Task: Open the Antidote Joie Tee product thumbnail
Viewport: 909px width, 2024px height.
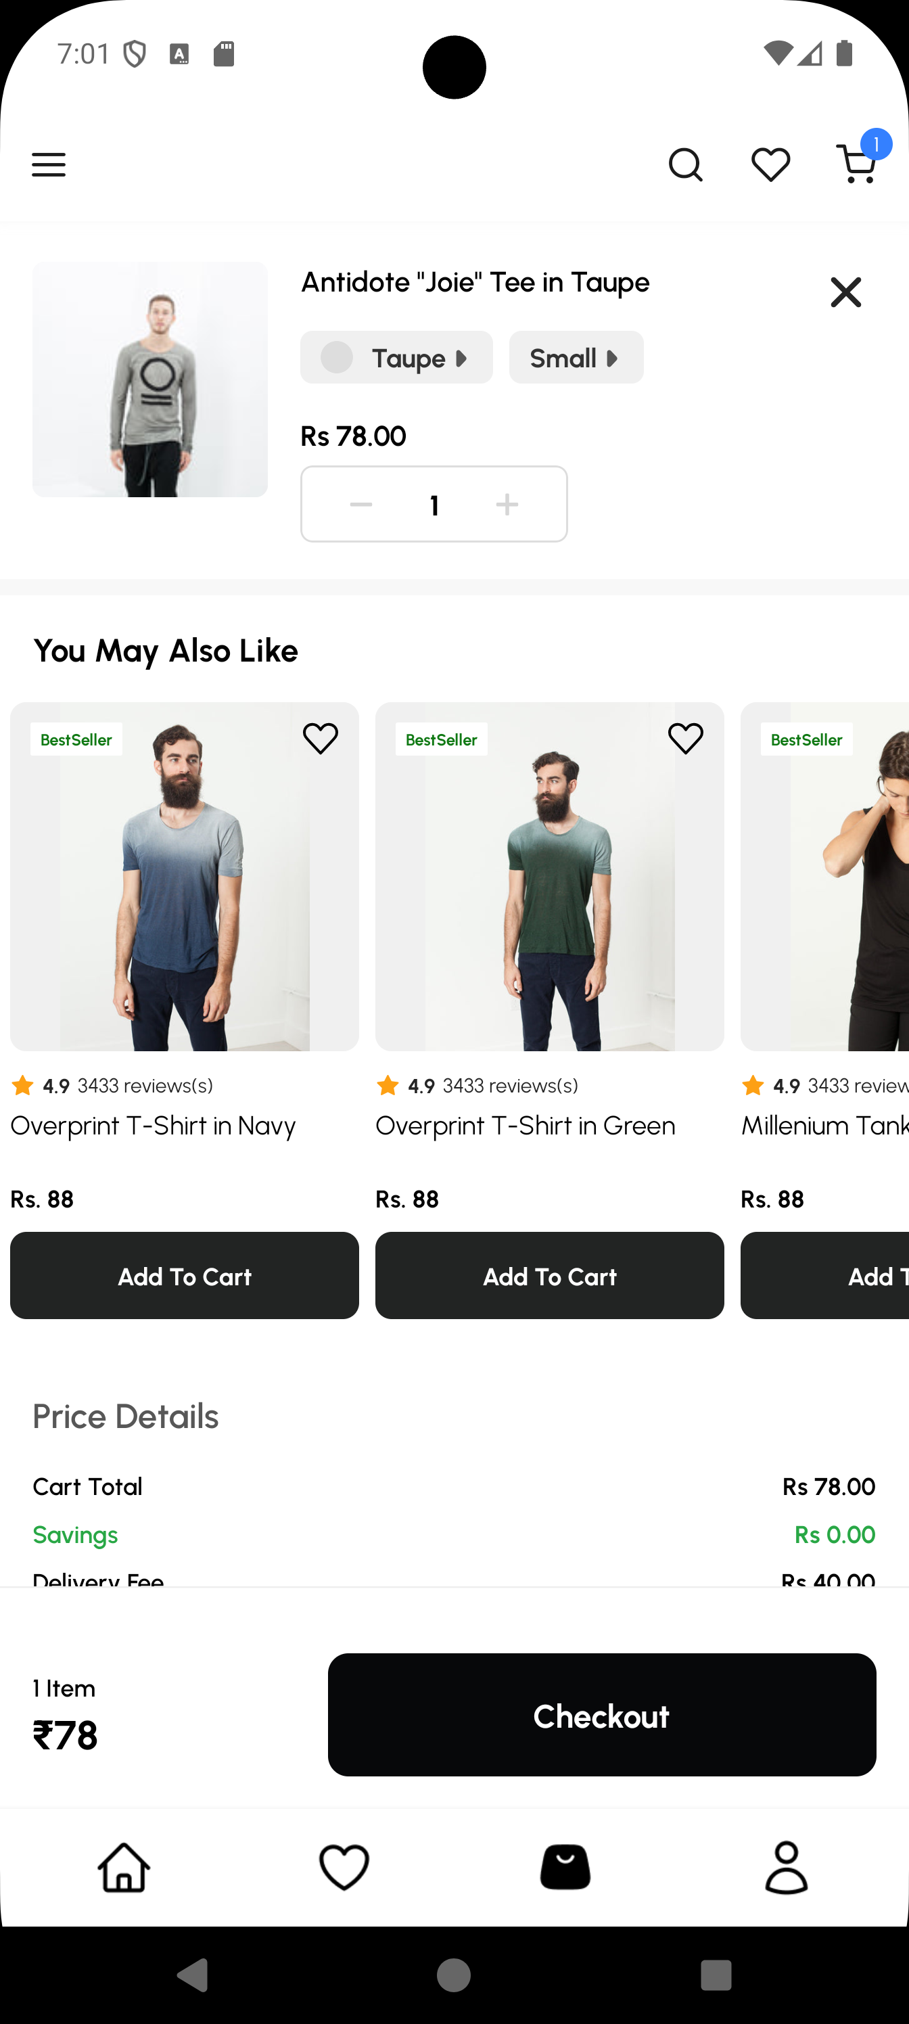Action: [x=150, y=379]
